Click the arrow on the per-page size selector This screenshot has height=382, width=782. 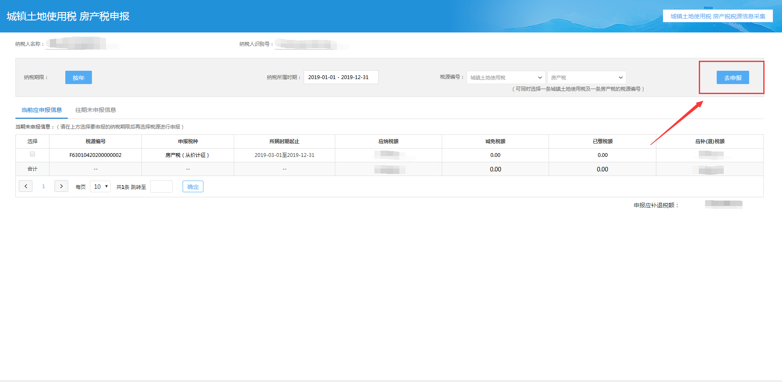(x=106, y=186)
